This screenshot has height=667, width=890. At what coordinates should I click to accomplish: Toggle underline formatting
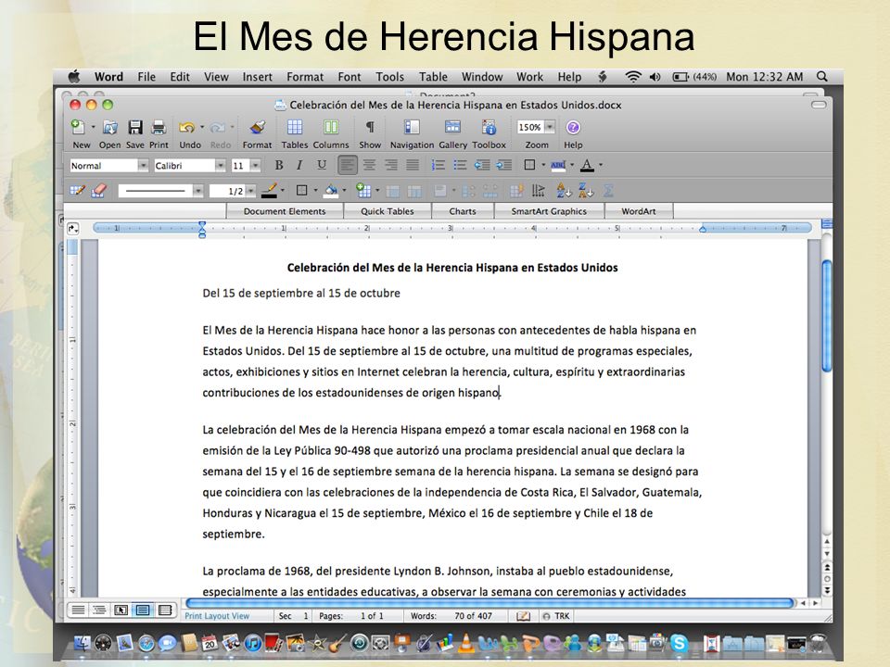point(322,165)
